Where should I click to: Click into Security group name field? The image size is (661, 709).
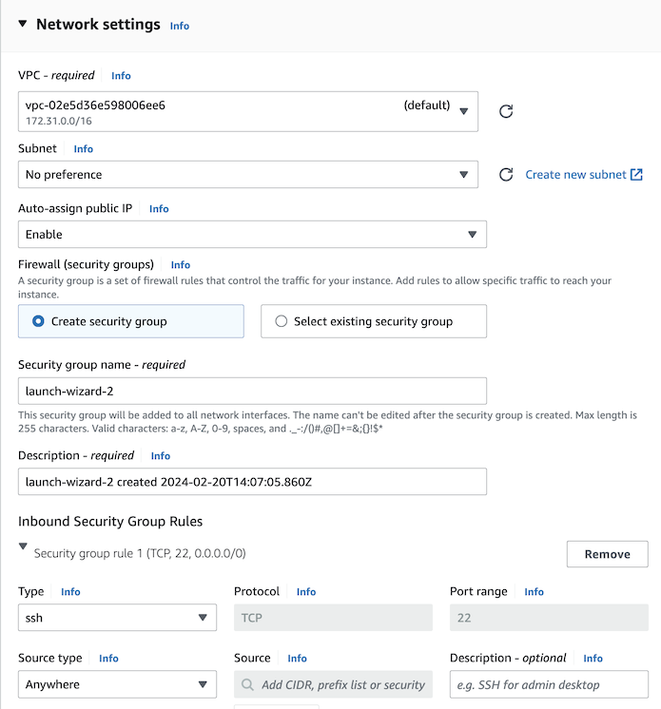(252, 392)
